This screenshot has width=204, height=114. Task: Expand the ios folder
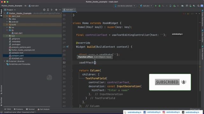[7, 28]
